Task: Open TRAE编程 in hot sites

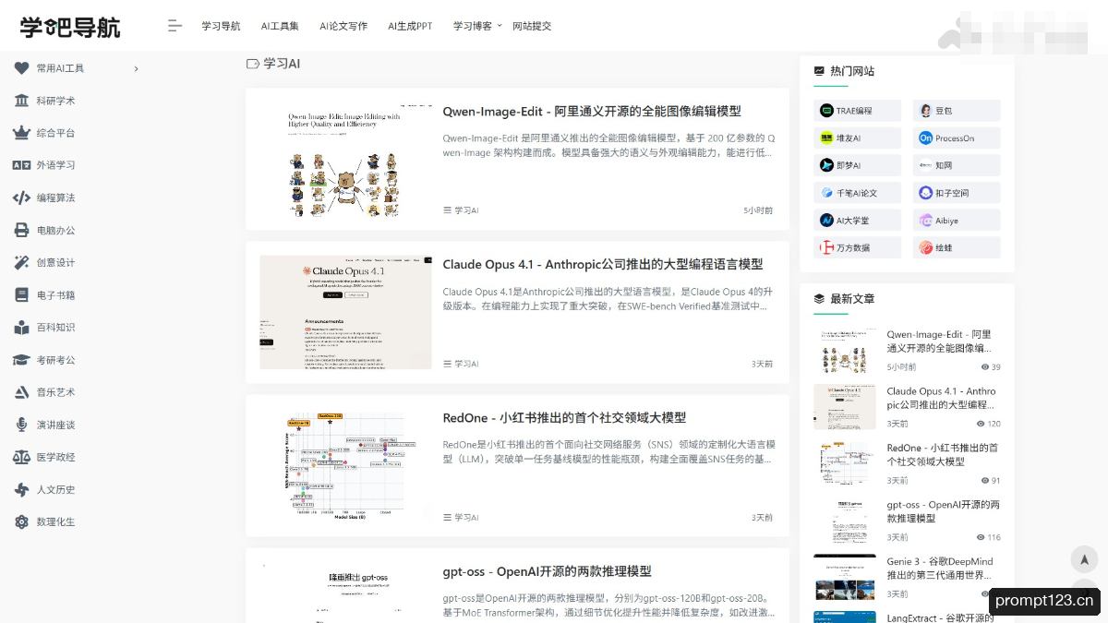Action: (857, 111)
